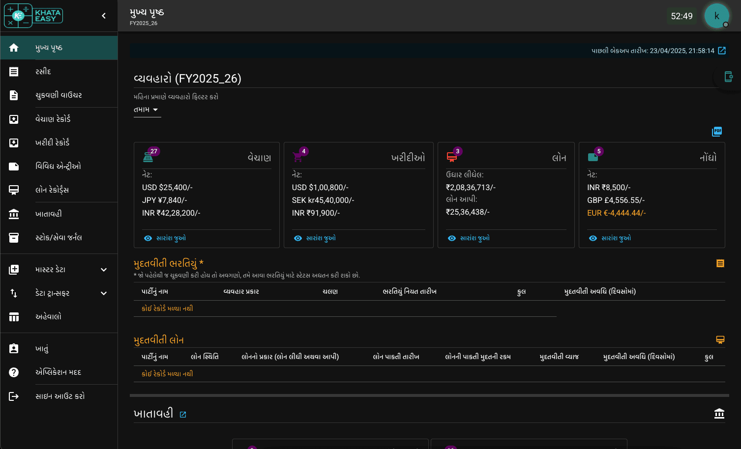This screenshot has width=741, height=449.
Task: Click the અહેવાલો reports table icon
Action: 14,317
